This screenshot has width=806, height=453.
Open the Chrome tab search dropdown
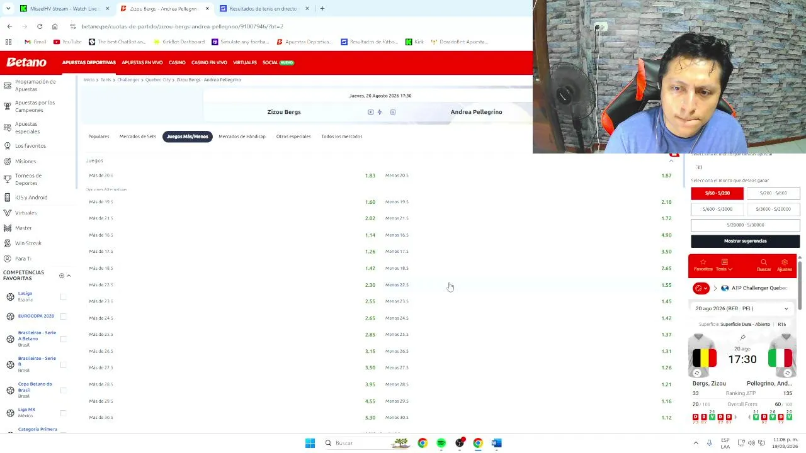pyautogui.click(x=8, y=9)
